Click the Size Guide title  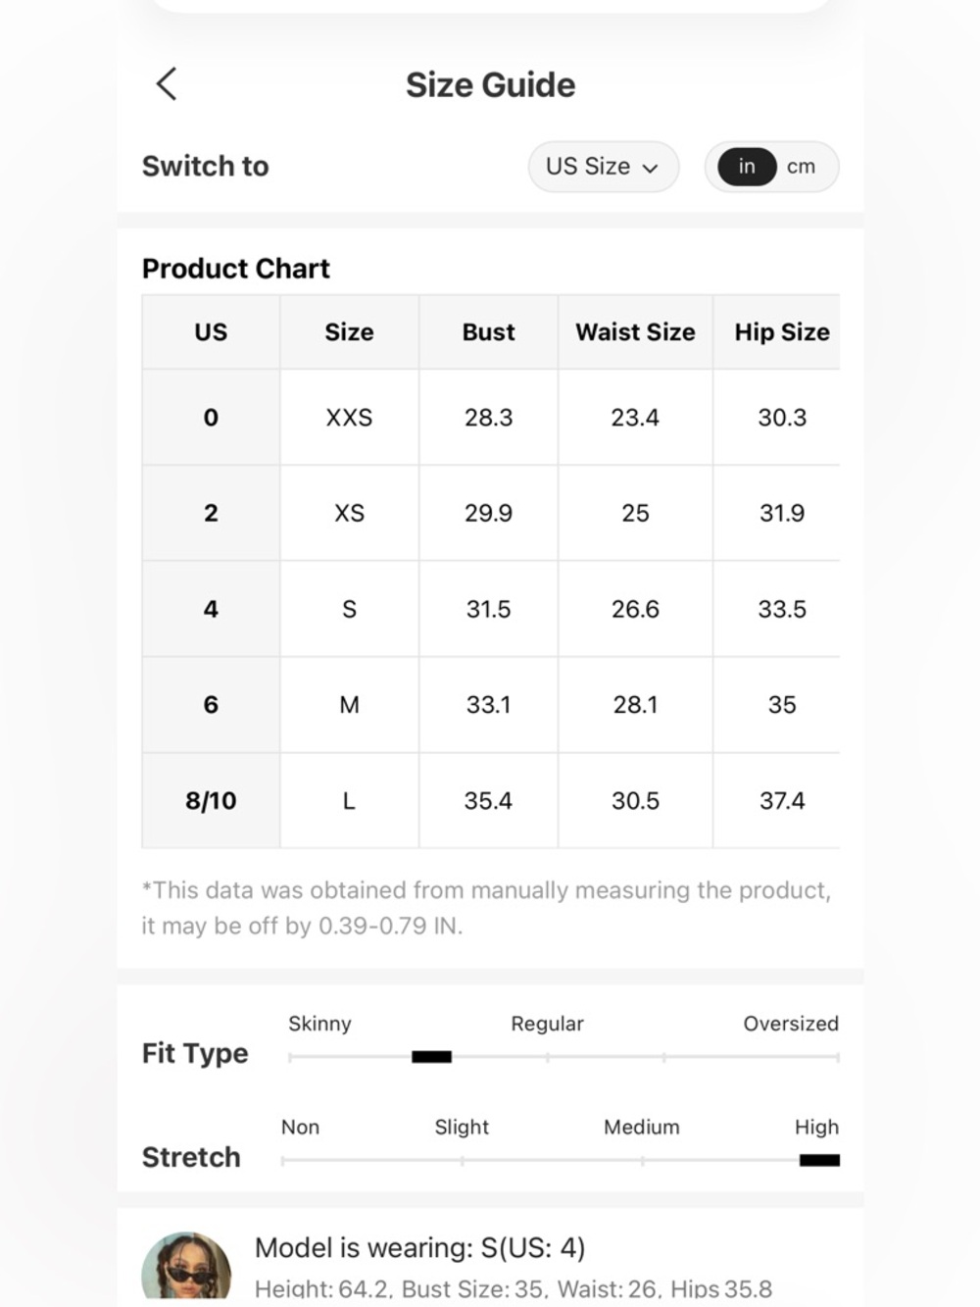click(x=490, y=85)
